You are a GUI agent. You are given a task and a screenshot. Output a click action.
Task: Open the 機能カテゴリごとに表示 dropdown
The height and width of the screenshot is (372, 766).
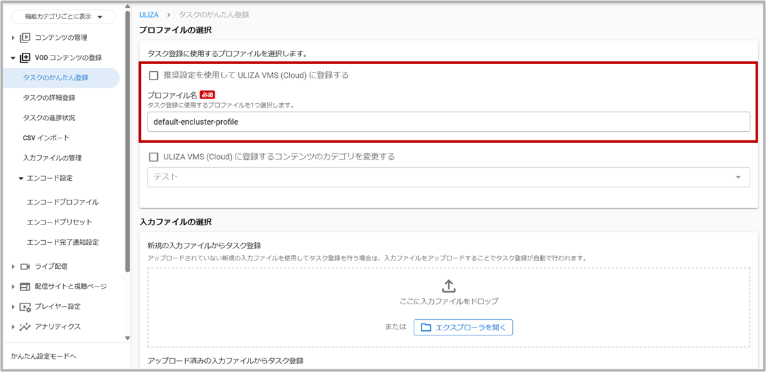click(63, 17)
